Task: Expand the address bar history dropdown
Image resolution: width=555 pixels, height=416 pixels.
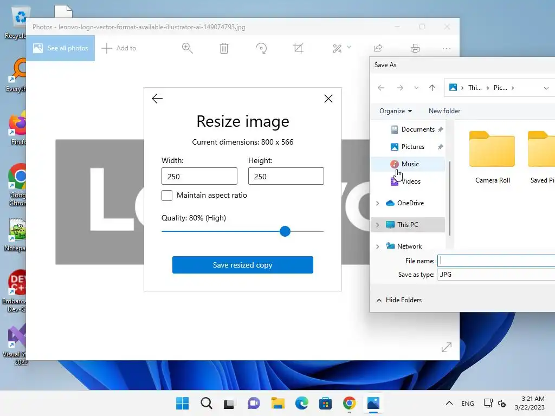Action: coord(546,88)
